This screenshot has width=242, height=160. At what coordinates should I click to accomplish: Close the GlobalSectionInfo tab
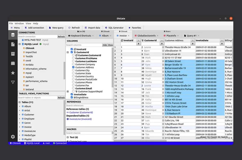(157, 36)
